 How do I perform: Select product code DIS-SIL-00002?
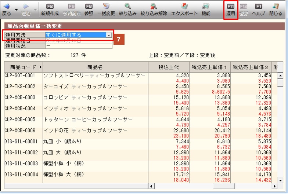(21, 153)
